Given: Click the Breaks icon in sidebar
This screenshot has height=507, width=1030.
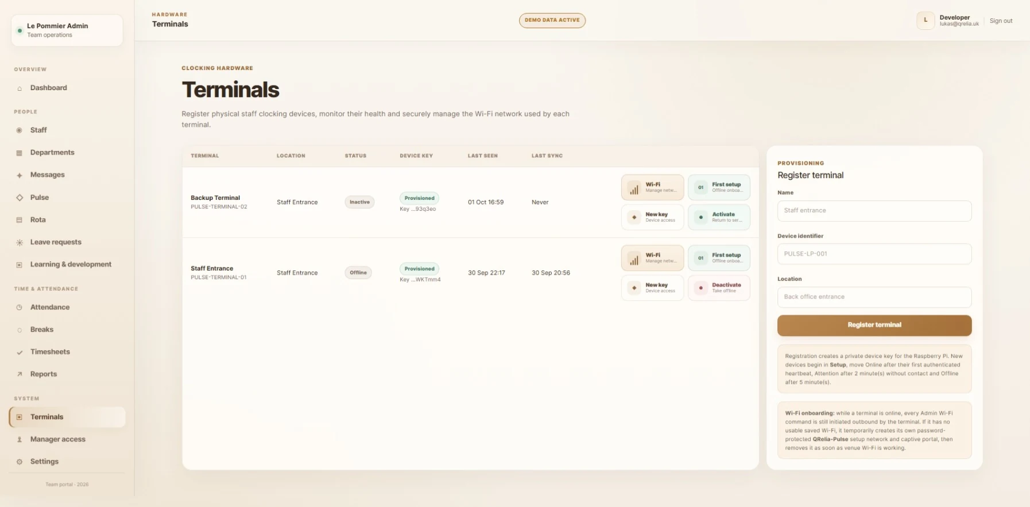Looking at the screenshot, I should [20, 330].
